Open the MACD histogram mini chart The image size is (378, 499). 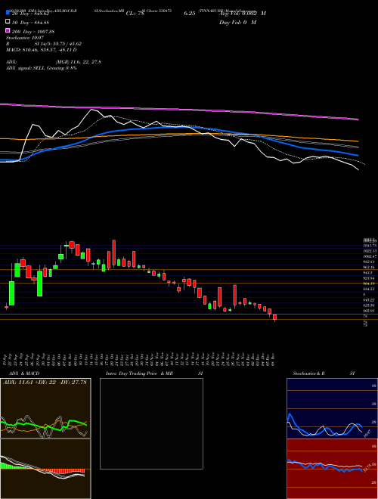[45, 469]
